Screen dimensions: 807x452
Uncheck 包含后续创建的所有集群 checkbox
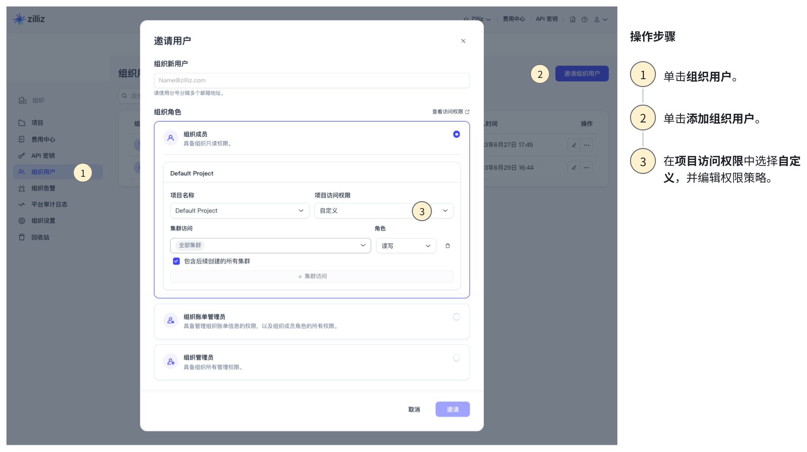[176, 261]
